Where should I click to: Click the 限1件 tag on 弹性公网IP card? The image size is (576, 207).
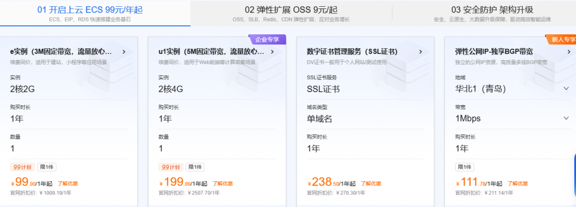(x=464, y=167)
